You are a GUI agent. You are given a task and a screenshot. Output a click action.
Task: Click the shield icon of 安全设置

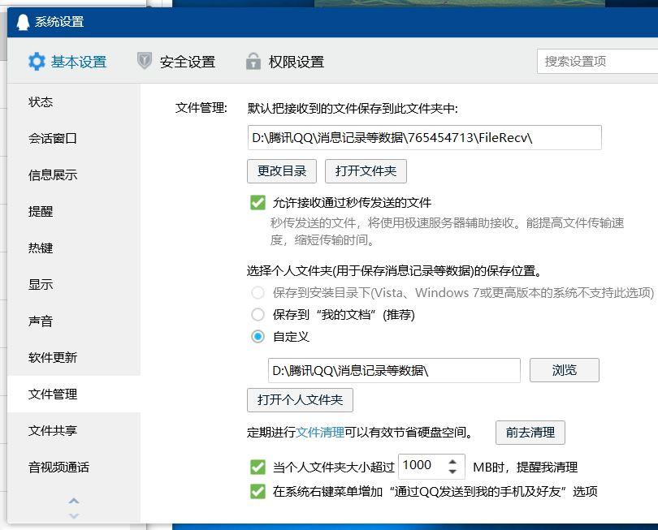tap(145, 61)
